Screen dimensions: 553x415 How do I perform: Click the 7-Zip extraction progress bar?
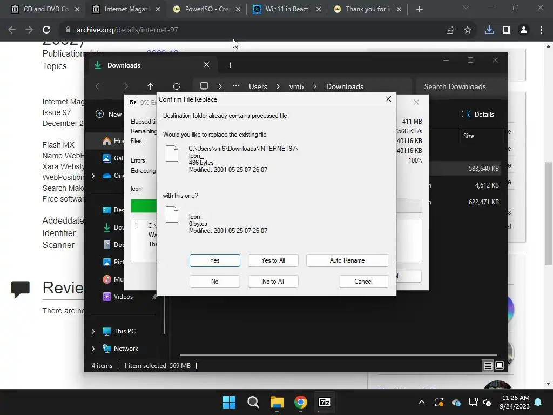click(x=144, y=206)
